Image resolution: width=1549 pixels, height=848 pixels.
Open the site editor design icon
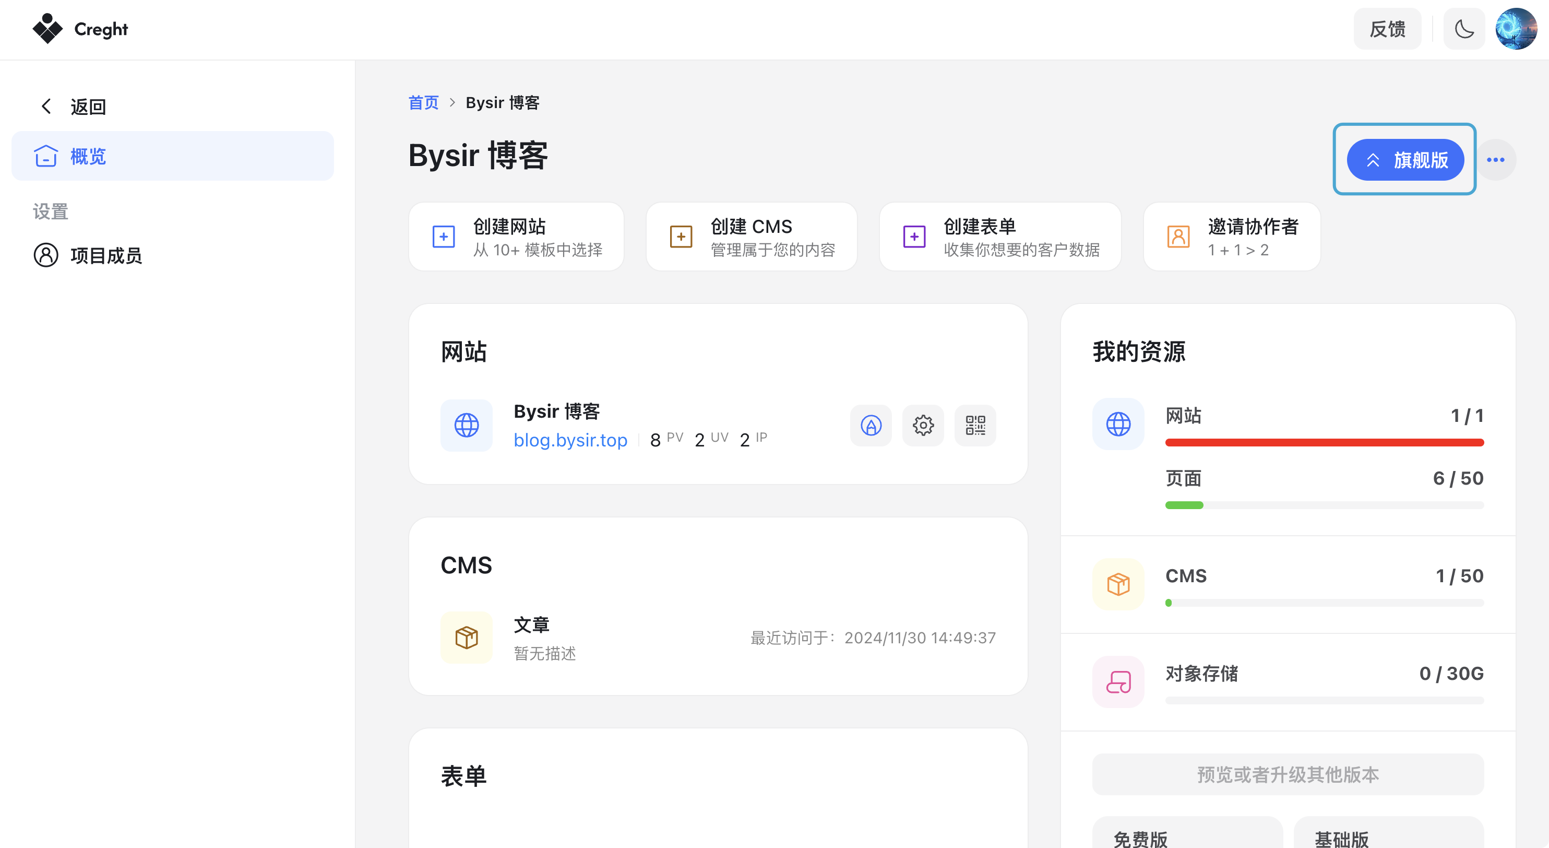pyautogui.click(x=872, y=426)
